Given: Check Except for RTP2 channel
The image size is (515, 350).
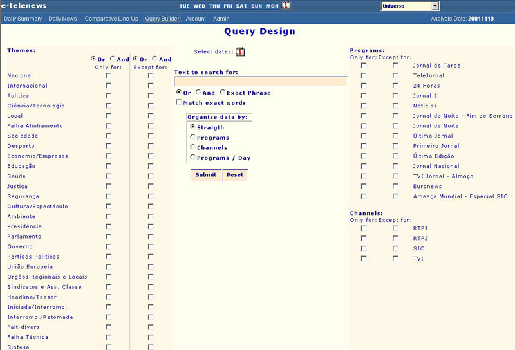Looking at the screenshot, I should (x=395, y=238).
